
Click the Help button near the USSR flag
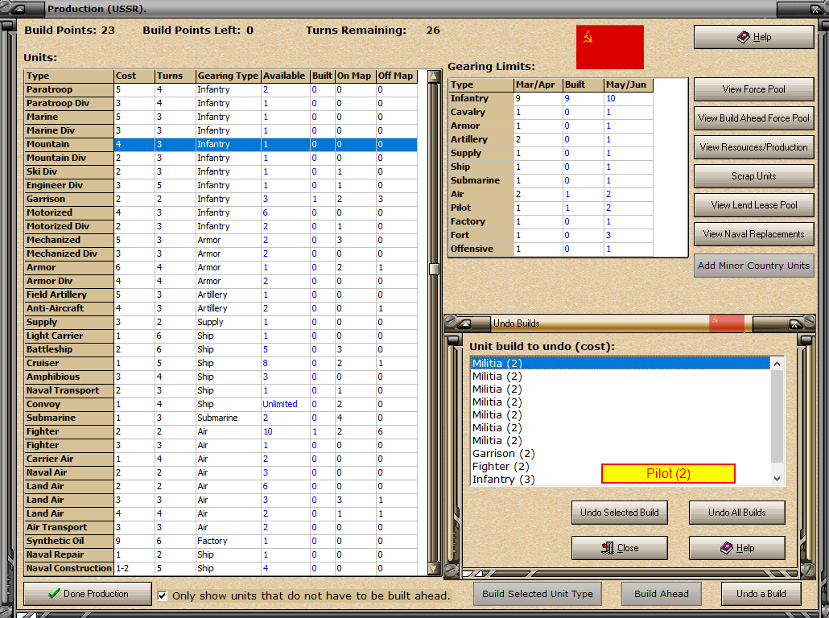click(x=753, y=37)
